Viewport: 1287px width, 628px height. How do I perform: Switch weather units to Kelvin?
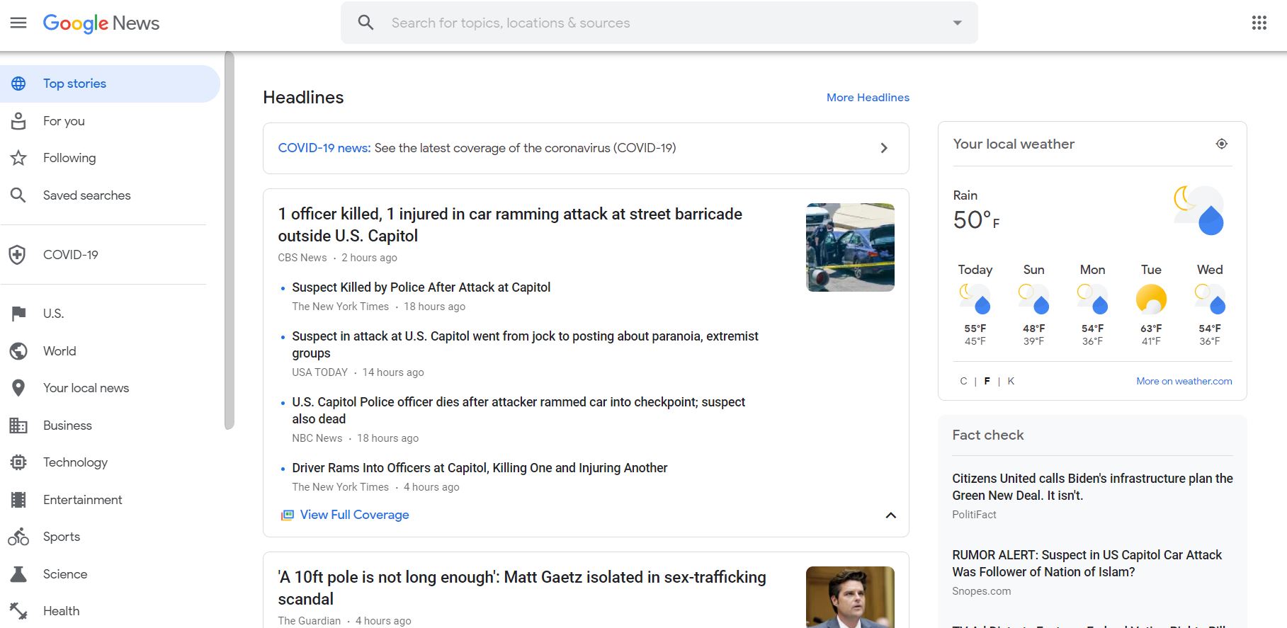pos(1011,381)
